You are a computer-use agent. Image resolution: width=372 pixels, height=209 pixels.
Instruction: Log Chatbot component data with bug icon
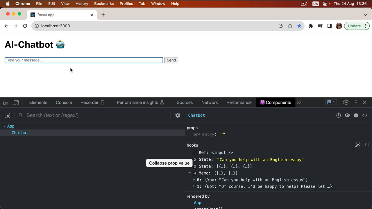point(356,115)
